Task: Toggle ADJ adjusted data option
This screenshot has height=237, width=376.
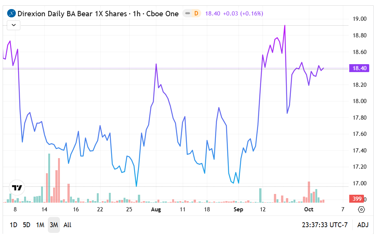Action: tap(363, 225)
